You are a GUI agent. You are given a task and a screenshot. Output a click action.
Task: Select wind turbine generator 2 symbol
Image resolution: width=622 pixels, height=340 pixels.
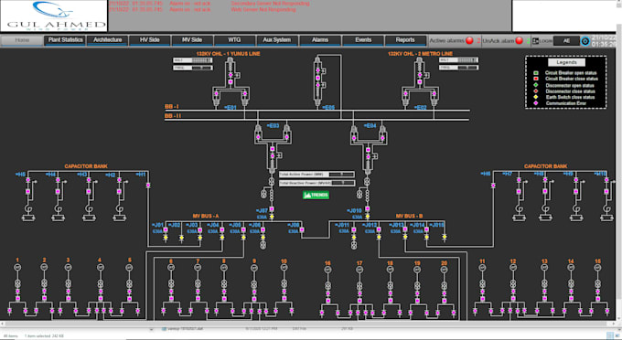click(x=44, y=268)
